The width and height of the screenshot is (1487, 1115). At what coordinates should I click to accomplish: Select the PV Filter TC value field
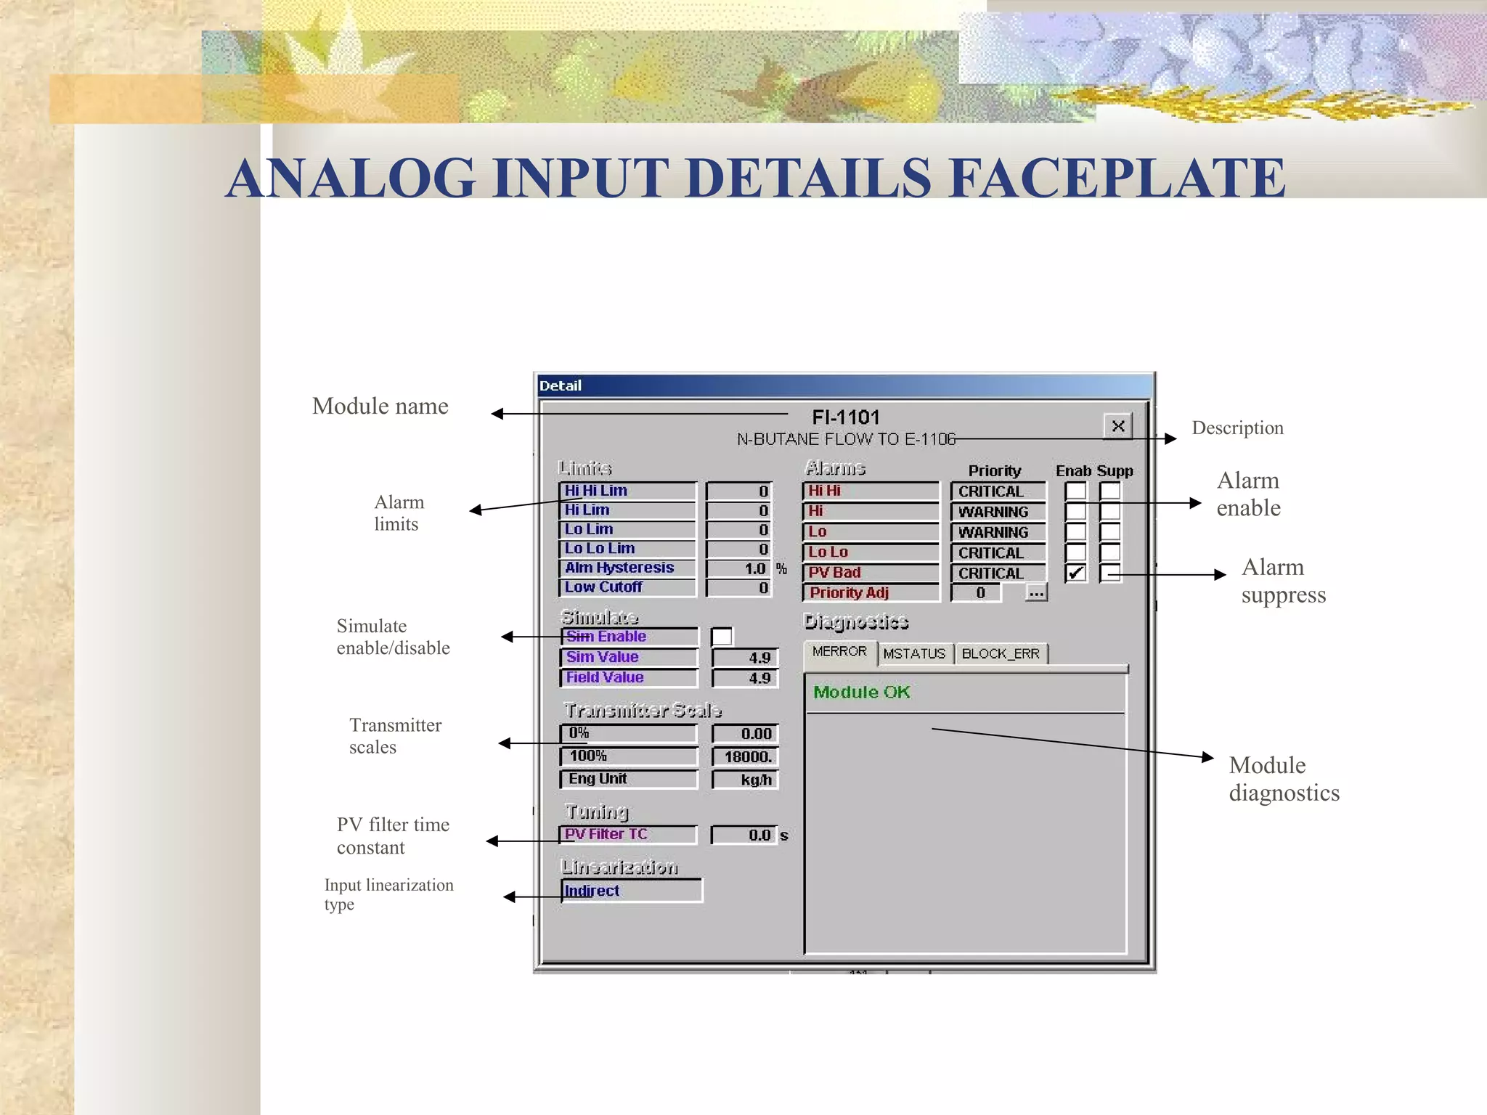(743, 835)
